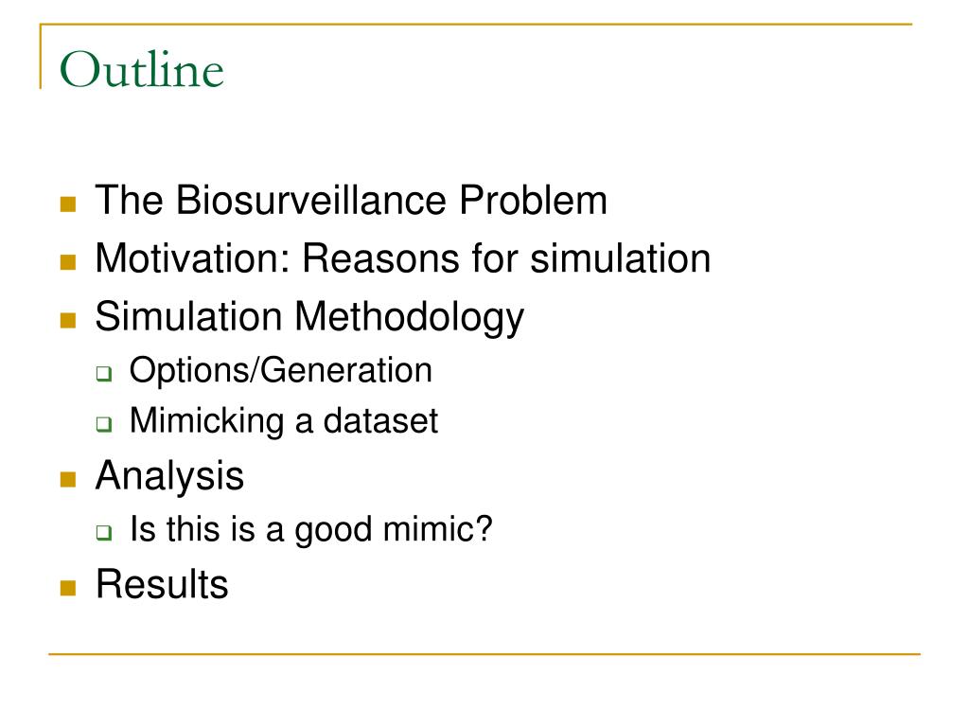Click the gold bullet beside Biosurveillance Problem
This screenshot has width=969, height=727.
pos(68,204)
